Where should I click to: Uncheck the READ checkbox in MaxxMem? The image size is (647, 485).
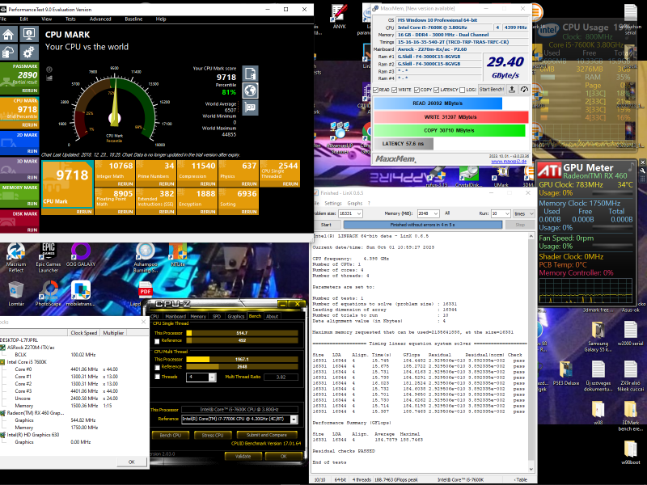click(x=375, y=90)
